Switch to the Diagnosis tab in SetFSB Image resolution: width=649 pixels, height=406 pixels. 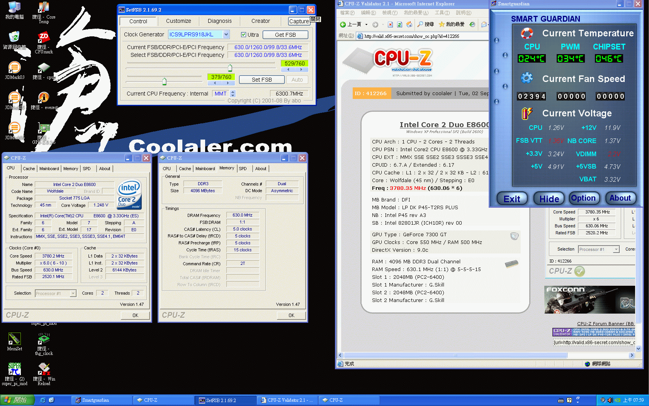(x=220, y=21)
